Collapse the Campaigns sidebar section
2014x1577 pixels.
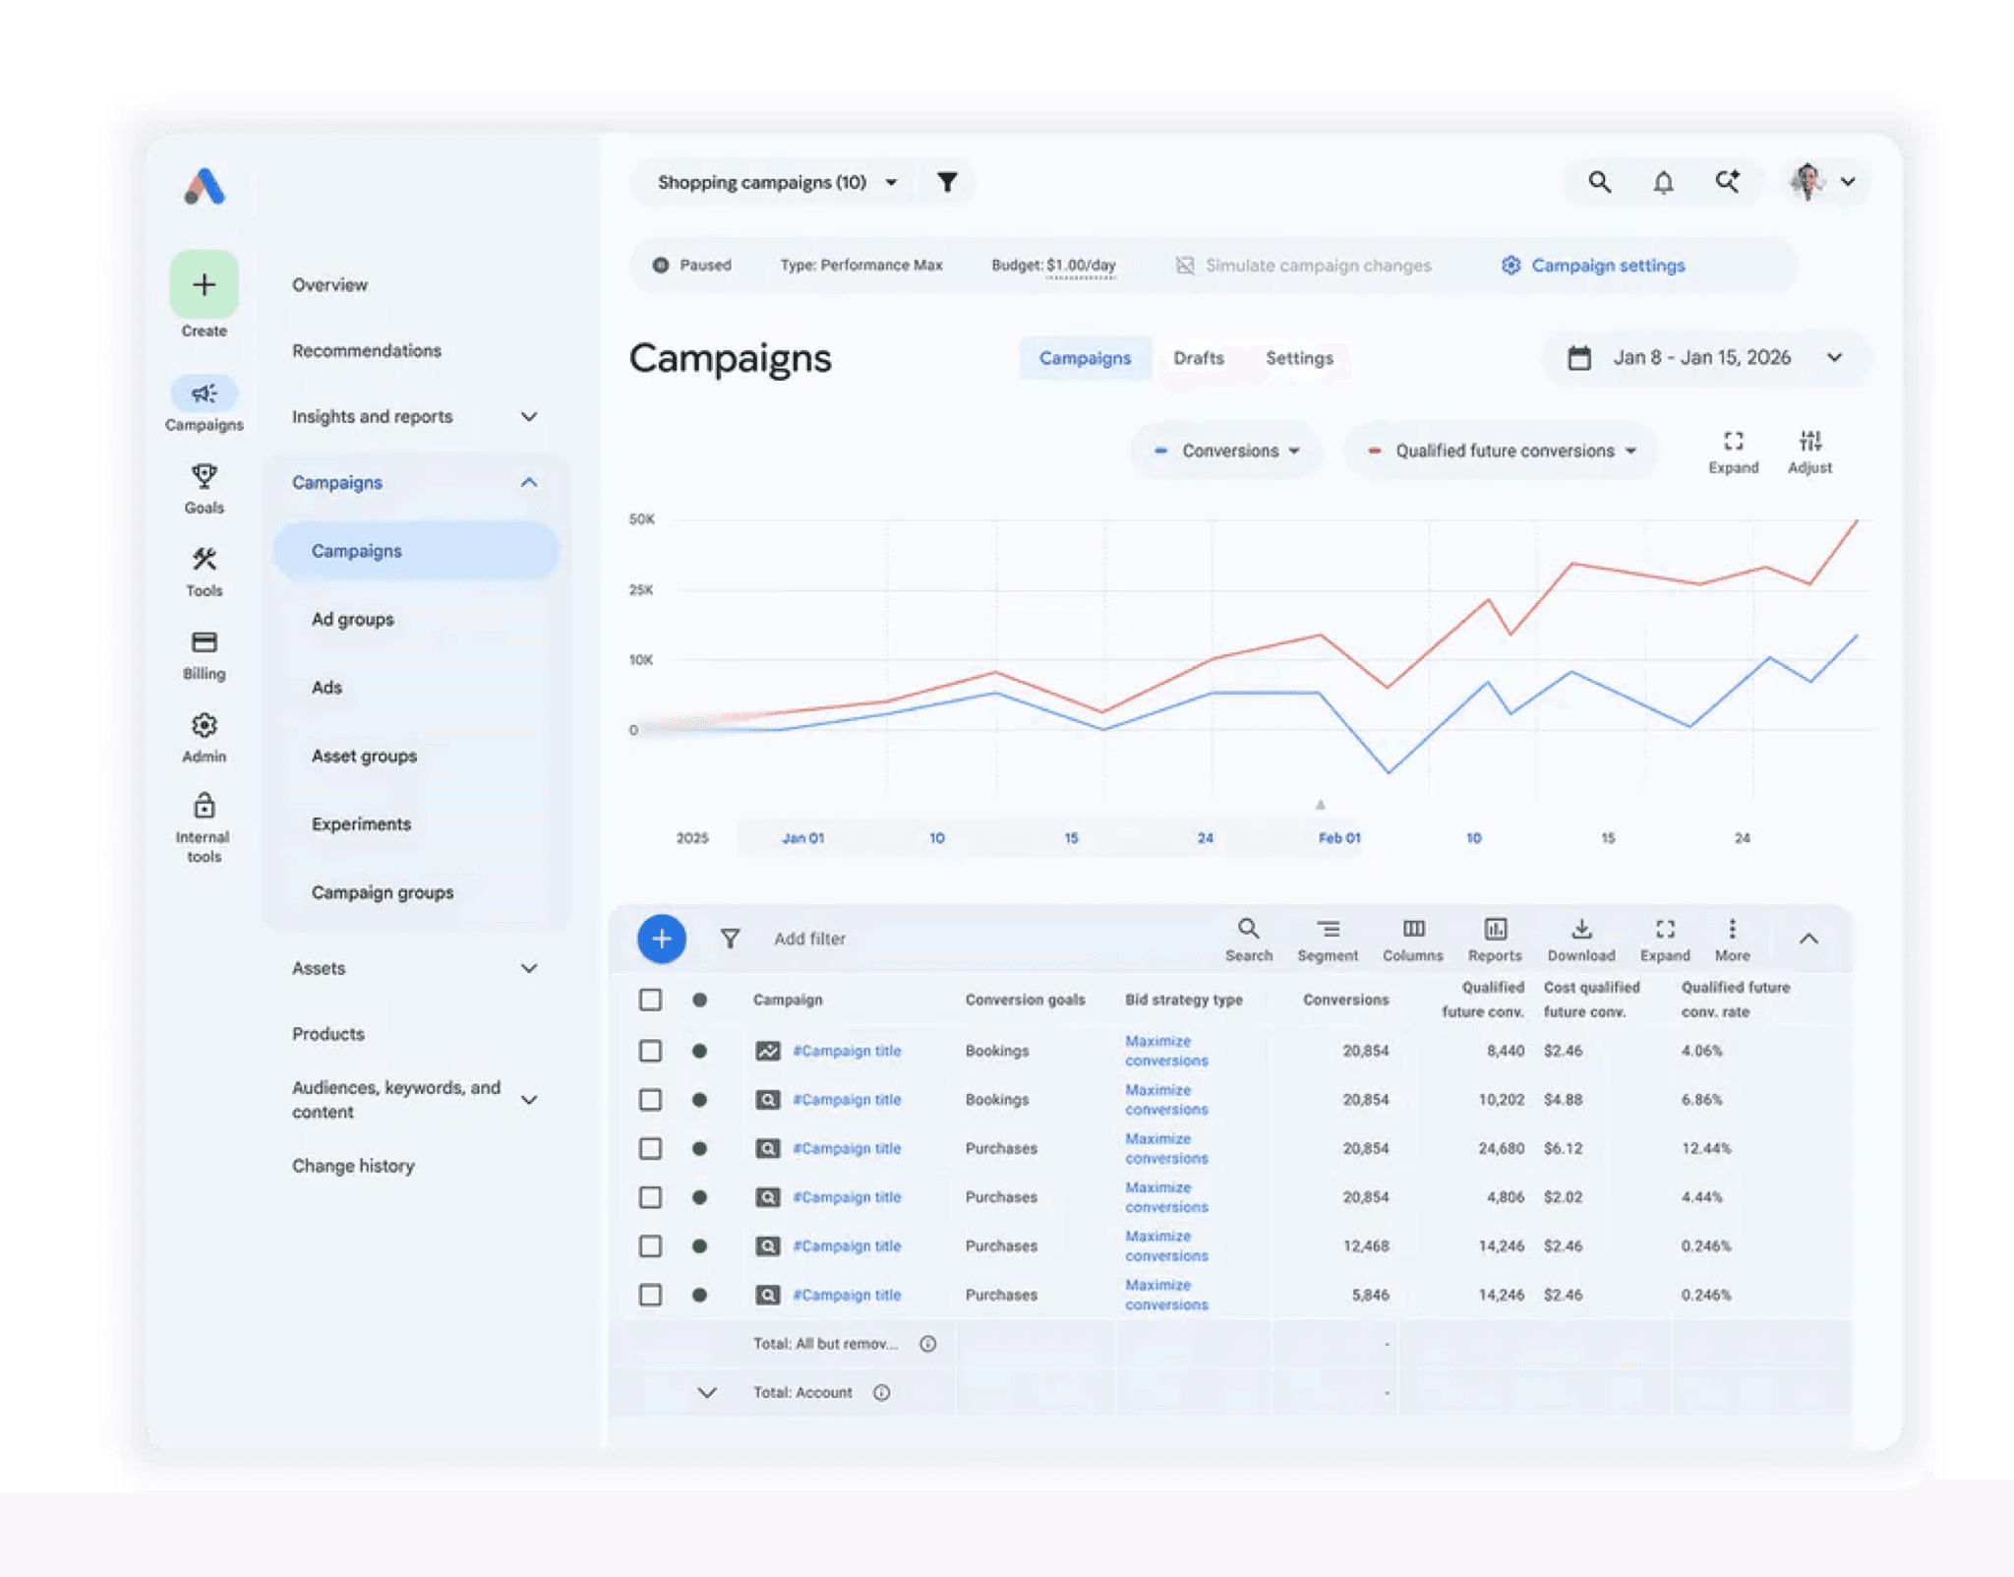coord(529,482)
